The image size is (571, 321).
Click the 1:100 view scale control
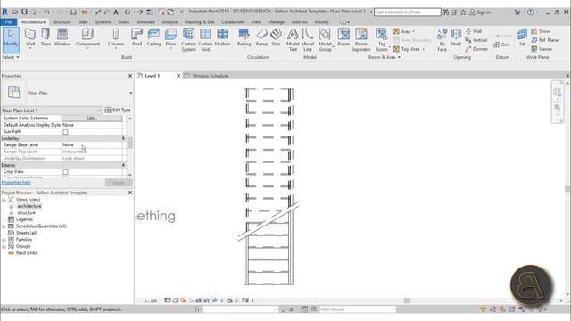[151, 300]
